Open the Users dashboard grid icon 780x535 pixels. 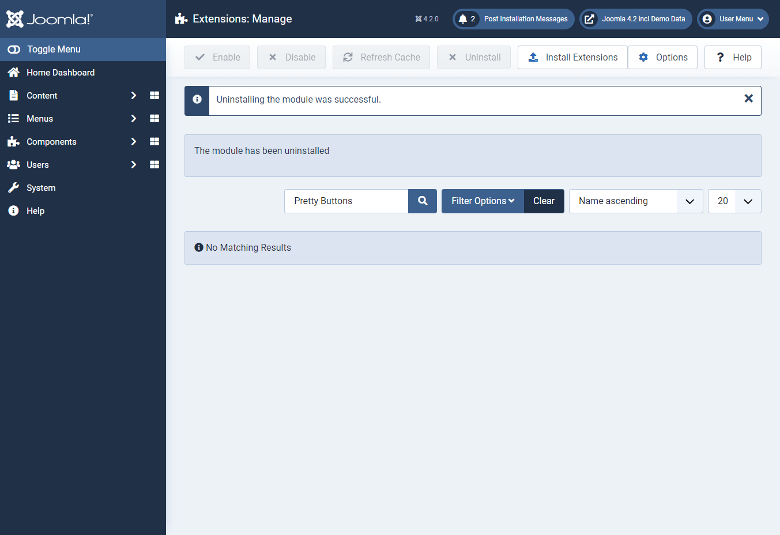click(x=154, y=164)
